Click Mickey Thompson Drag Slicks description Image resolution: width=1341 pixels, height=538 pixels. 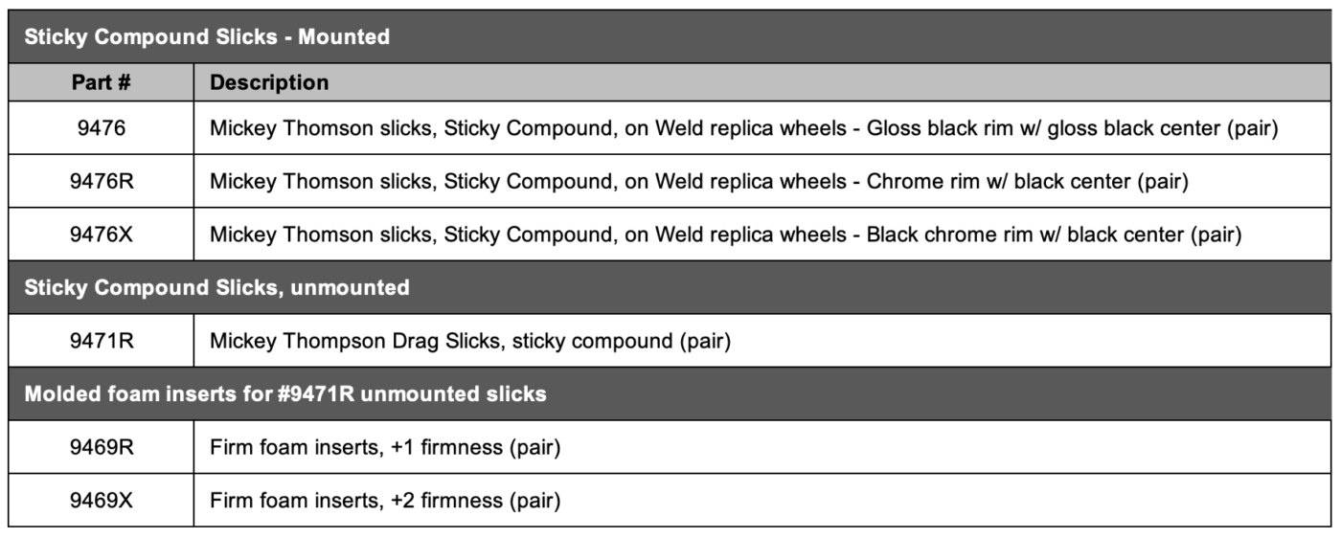pyautogui.click(x=470, y=342)
